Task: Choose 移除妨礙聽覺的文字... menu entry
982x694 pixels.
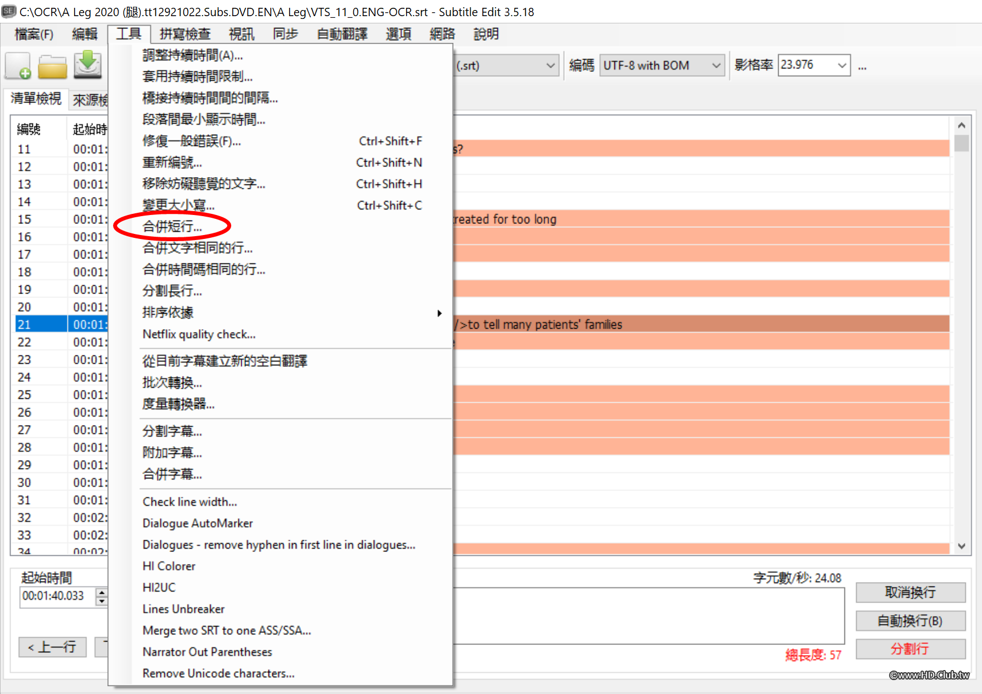Action: [x=281, y=184]
